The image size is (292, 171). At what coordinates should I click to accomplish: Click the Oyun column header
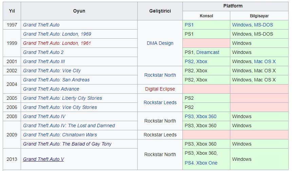point(79,11)
